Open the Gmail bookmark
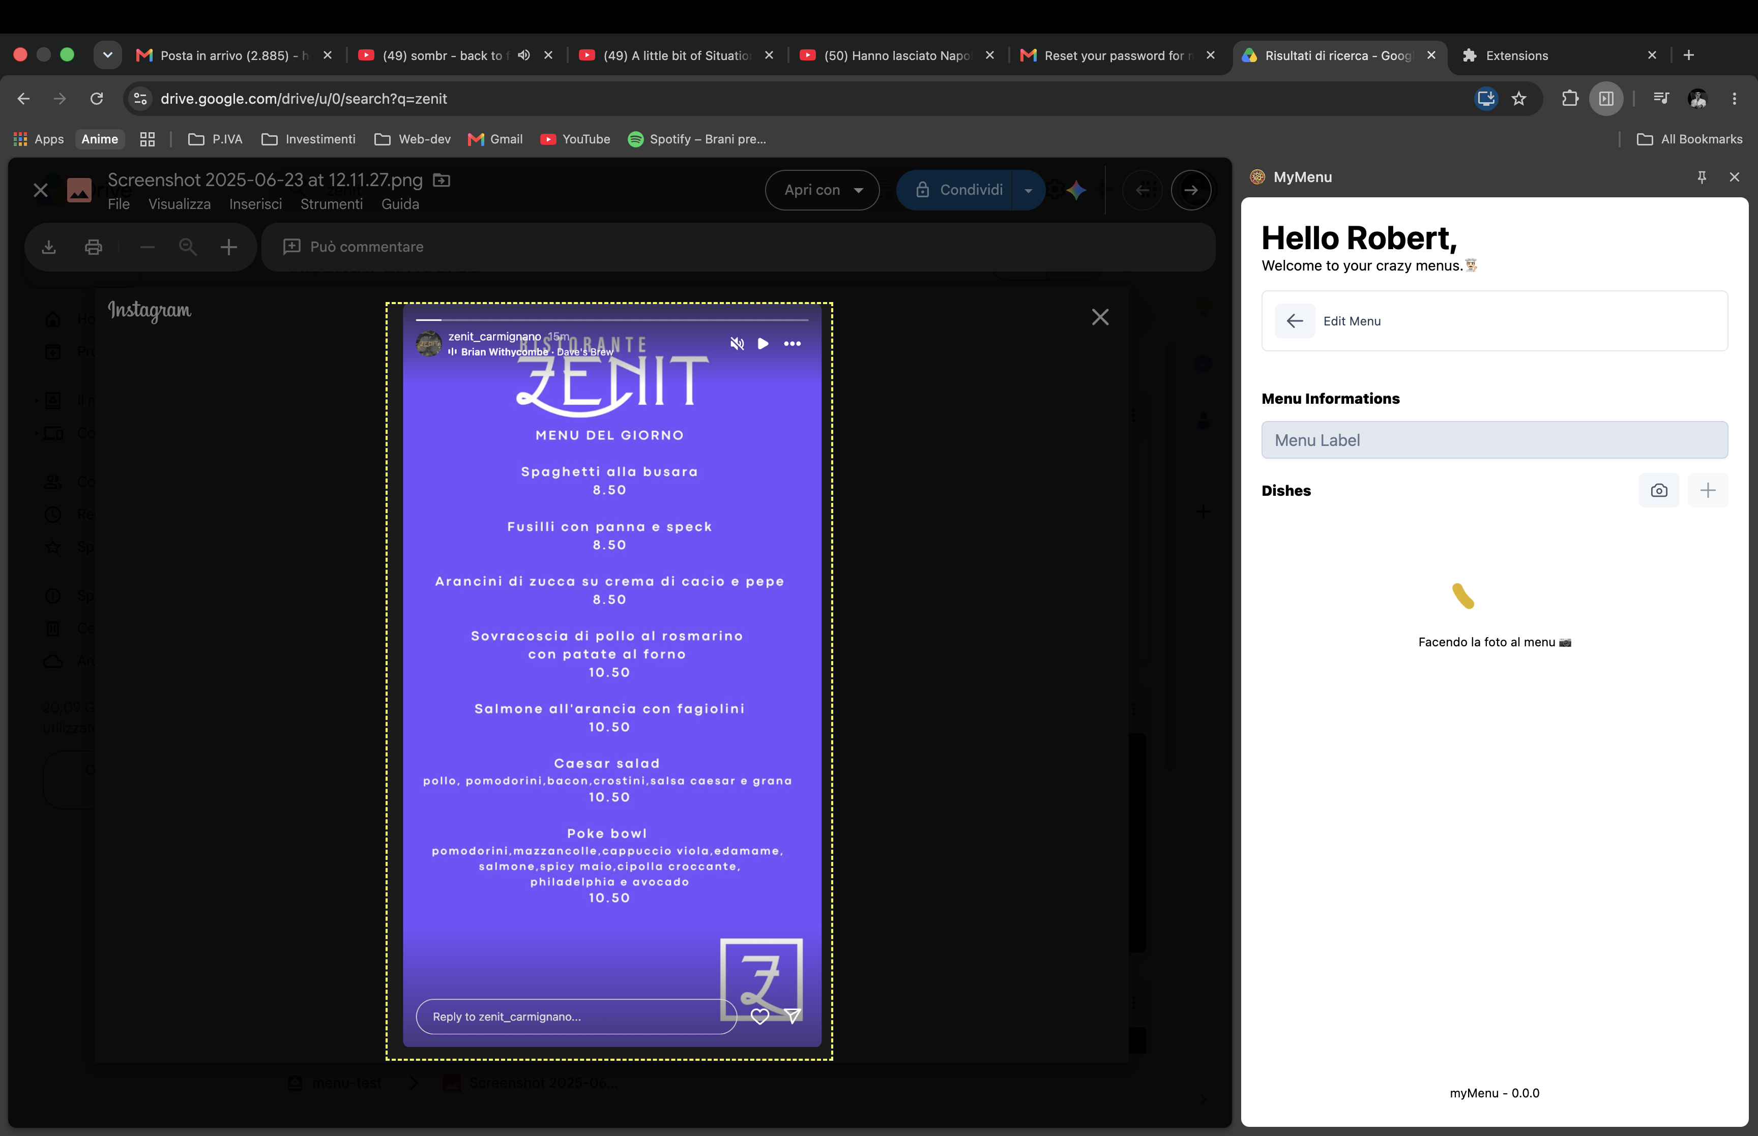 pos(495,139)
